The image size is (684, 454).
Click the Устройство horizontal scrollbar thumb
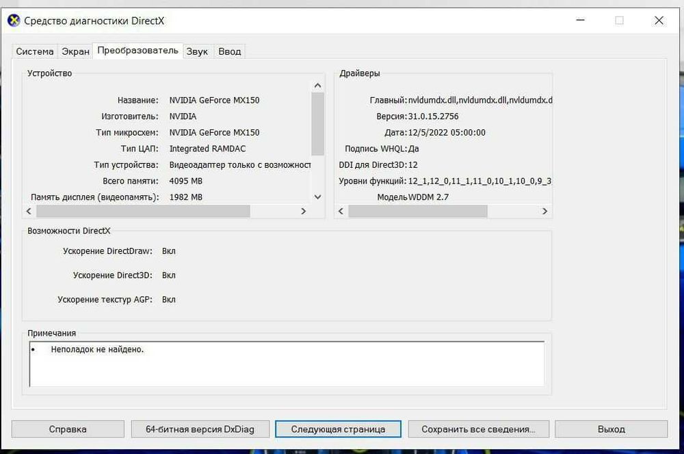[143, 212]
